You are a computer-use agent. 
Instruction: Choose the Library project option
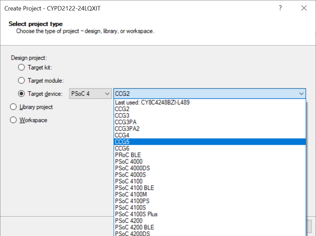(13, 107)
